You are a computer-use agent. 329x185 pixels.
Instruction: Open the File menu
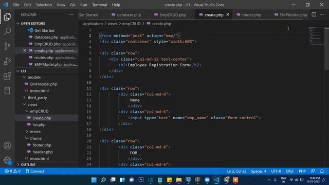pyautogui.click(x=16, y=5)
